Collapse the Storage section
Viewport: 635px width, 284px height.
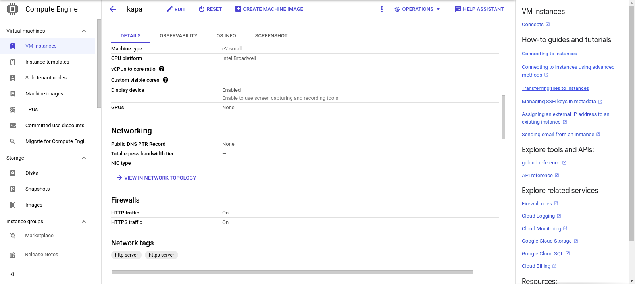tap(84, 158)
